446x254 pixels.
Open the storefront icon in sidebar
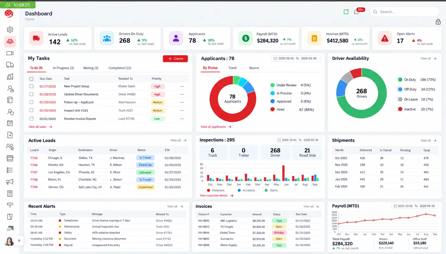pyautogui.click(x=10, y=158)
